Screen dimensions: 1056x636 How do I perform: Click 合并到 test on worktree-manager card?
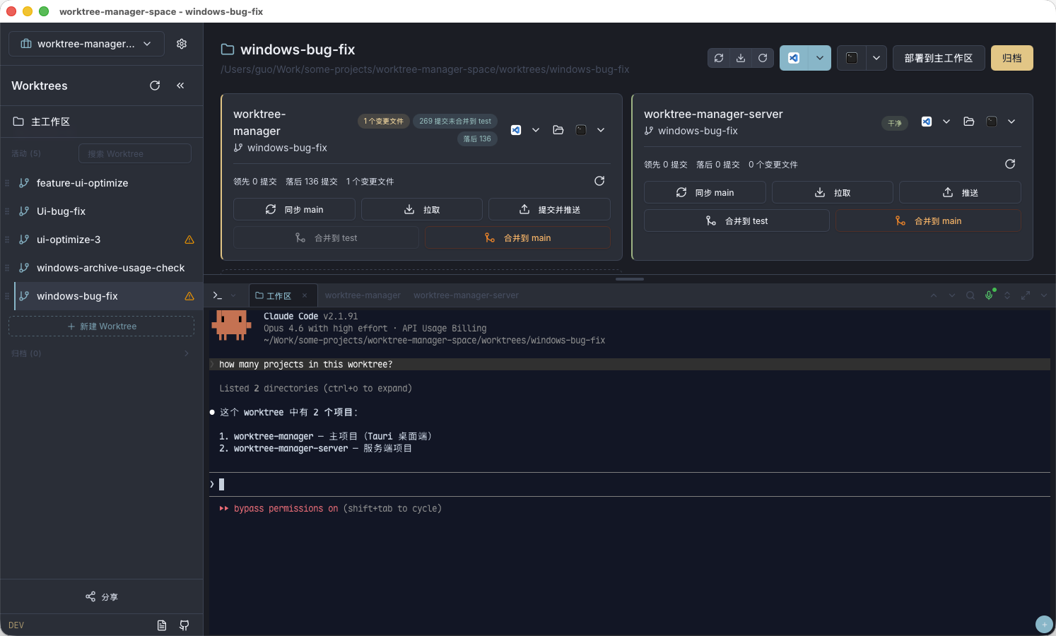click(326, 237)
